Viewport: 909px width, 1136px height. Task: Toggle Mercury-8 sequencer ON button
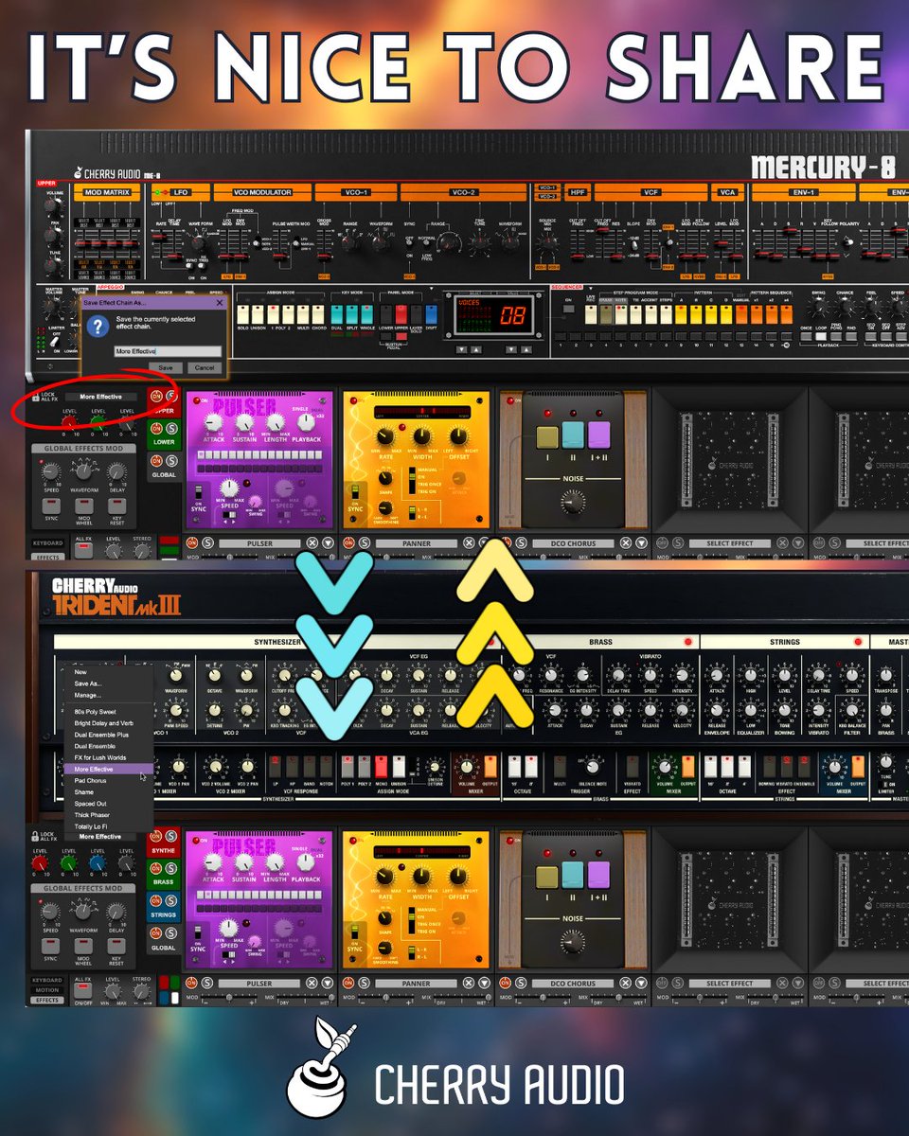point(568,309)
